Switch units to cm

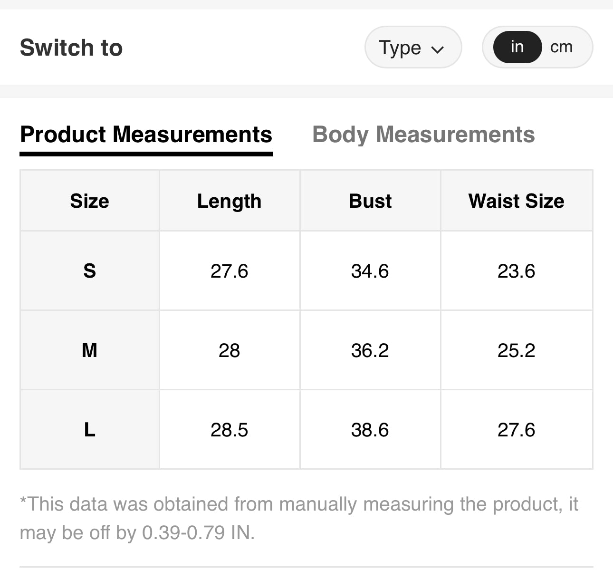[561, 47]
